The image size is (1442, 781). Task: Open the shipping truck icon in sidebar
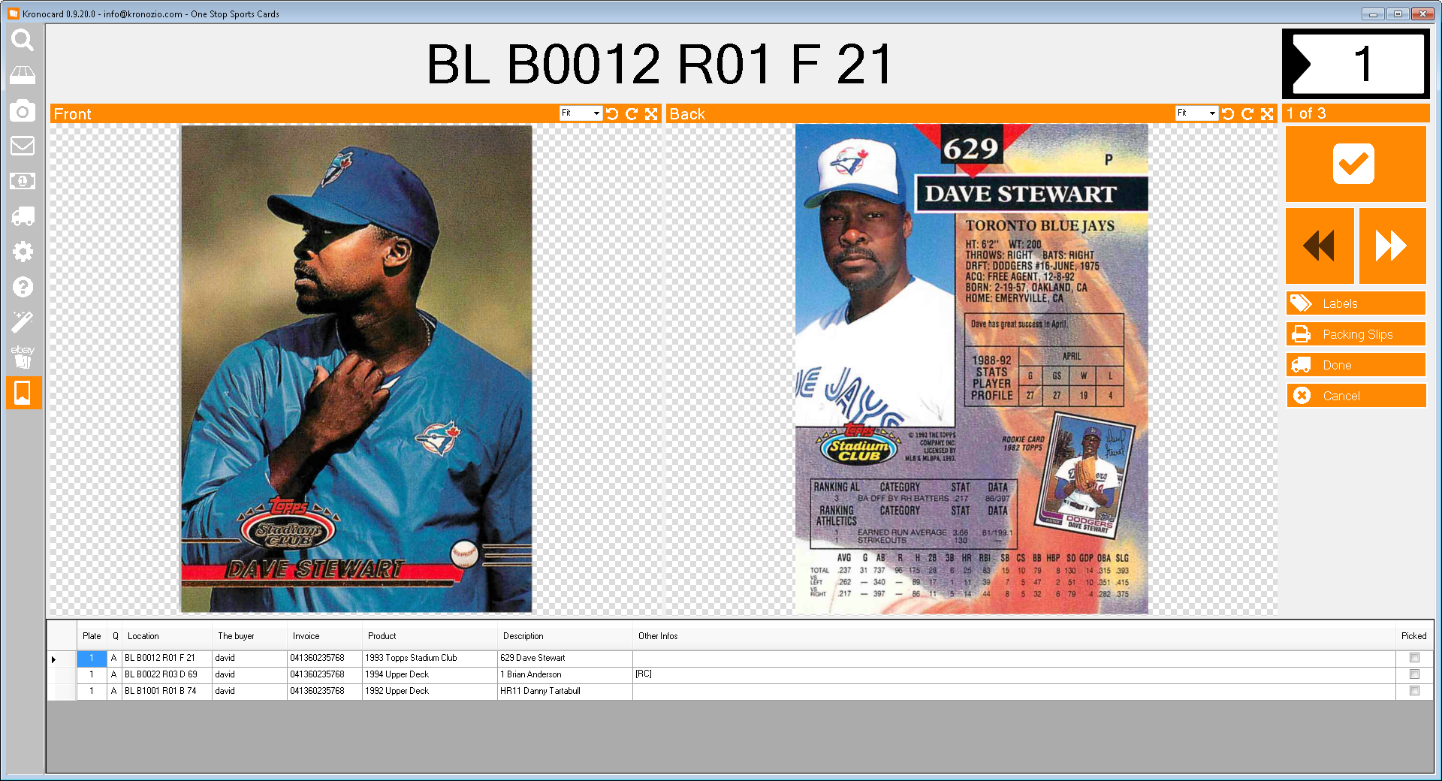[x=23, y=216]
